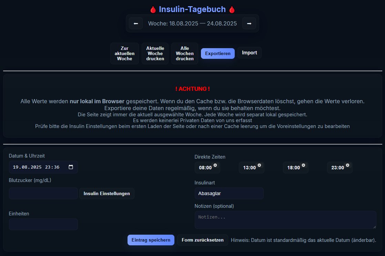Jump to Zur aktuellen Woche

click(x=124, y=53)
